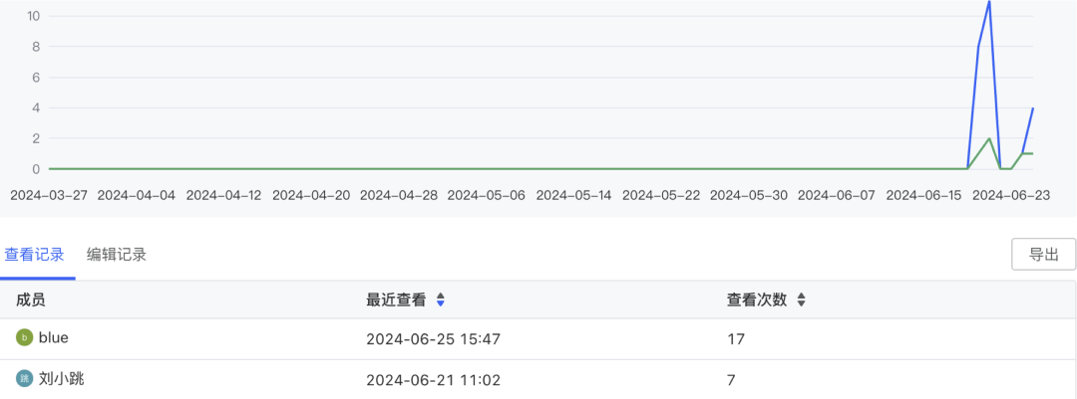Image resolution: width=1077 pixels, height=399 pixels.
Task: Click the 2024-03-27 axis date label
Action: pos(49,195)
